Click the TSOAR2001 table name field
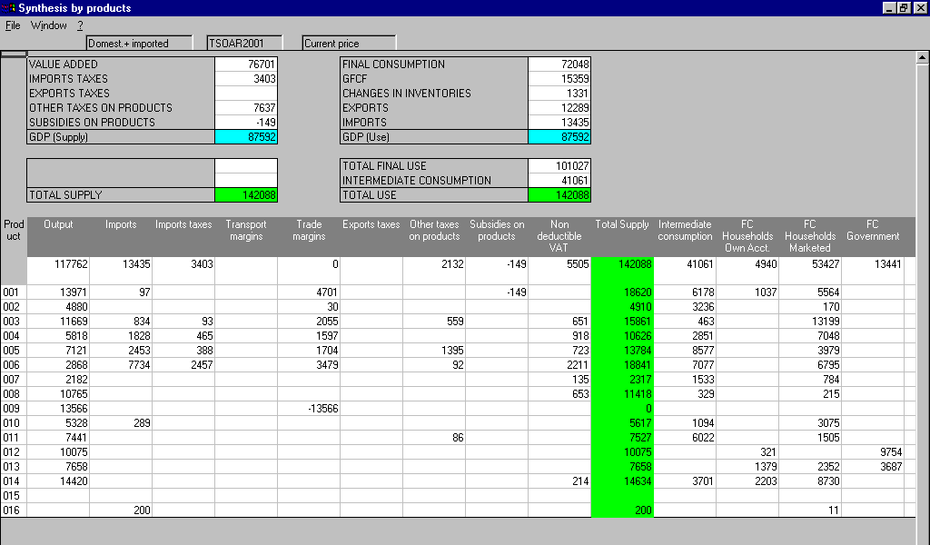The image size is (930, 545). 244,43
